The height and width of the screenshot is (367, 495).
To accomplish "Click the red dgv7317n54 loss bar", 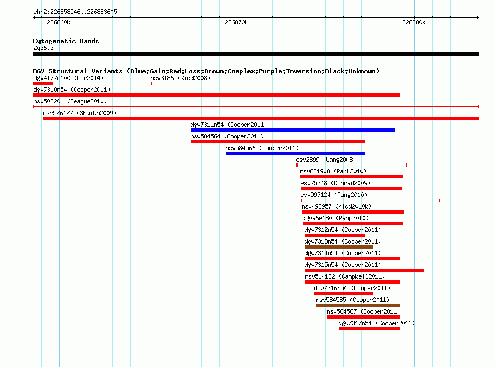I will pos(370,329).
